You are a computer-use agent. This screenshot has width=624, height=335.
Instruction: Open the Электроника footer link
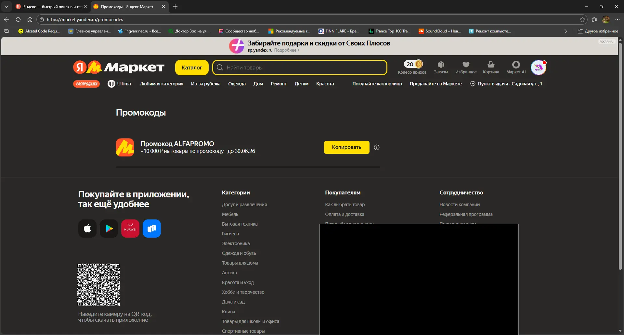[236, 243]
